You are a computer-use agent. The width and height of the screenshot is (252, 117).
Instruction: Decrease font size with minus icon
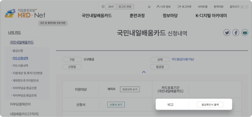click(x=246, y=7)
